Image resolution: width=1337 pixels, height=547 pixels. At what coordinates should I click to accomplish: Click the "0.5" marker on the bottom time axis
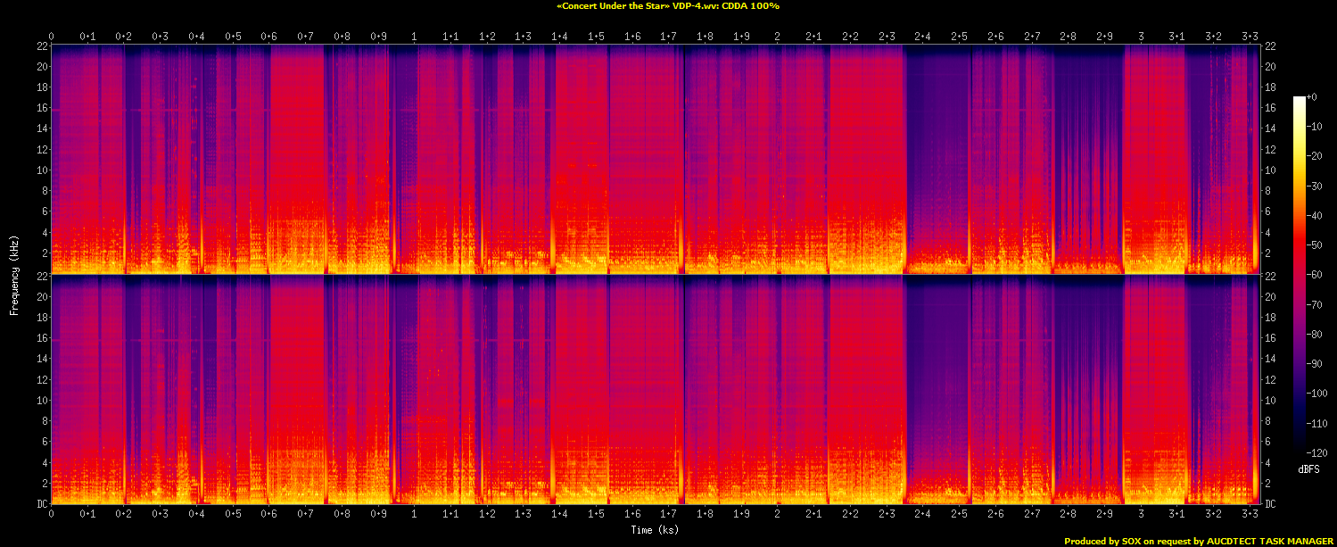[233, 515]
